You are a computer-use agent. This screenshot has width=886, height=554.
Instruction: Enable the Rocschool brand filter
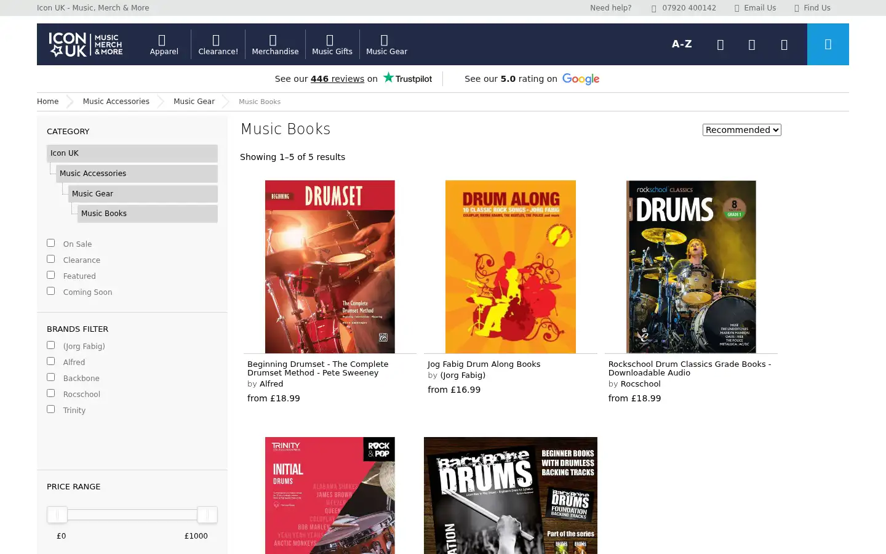pyautogui.click(x=51, y=393)
